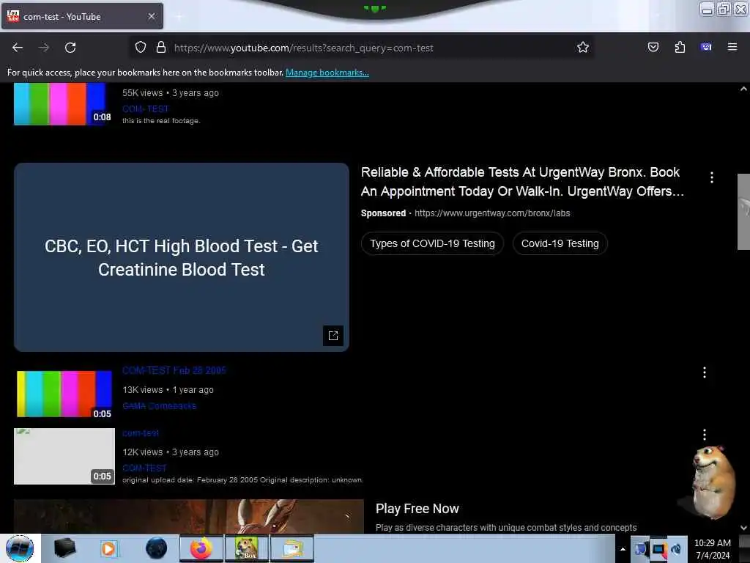Open Reliable & Affordable Tests UrgentWay ad title
Image resolution: width=750 pixels, height=563 pixels.
522,182
